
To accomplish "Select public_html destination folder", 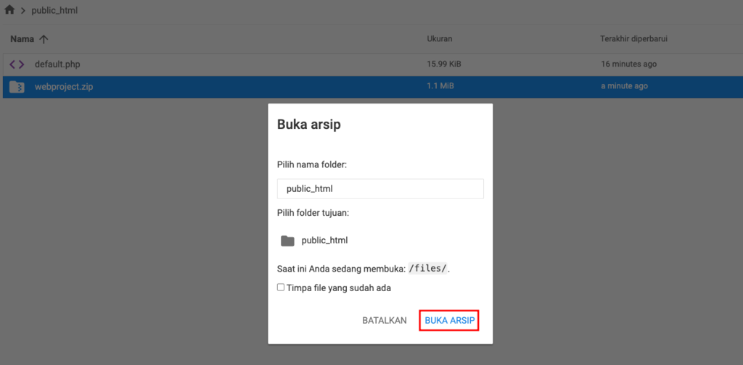I will (x=324, y=240).
